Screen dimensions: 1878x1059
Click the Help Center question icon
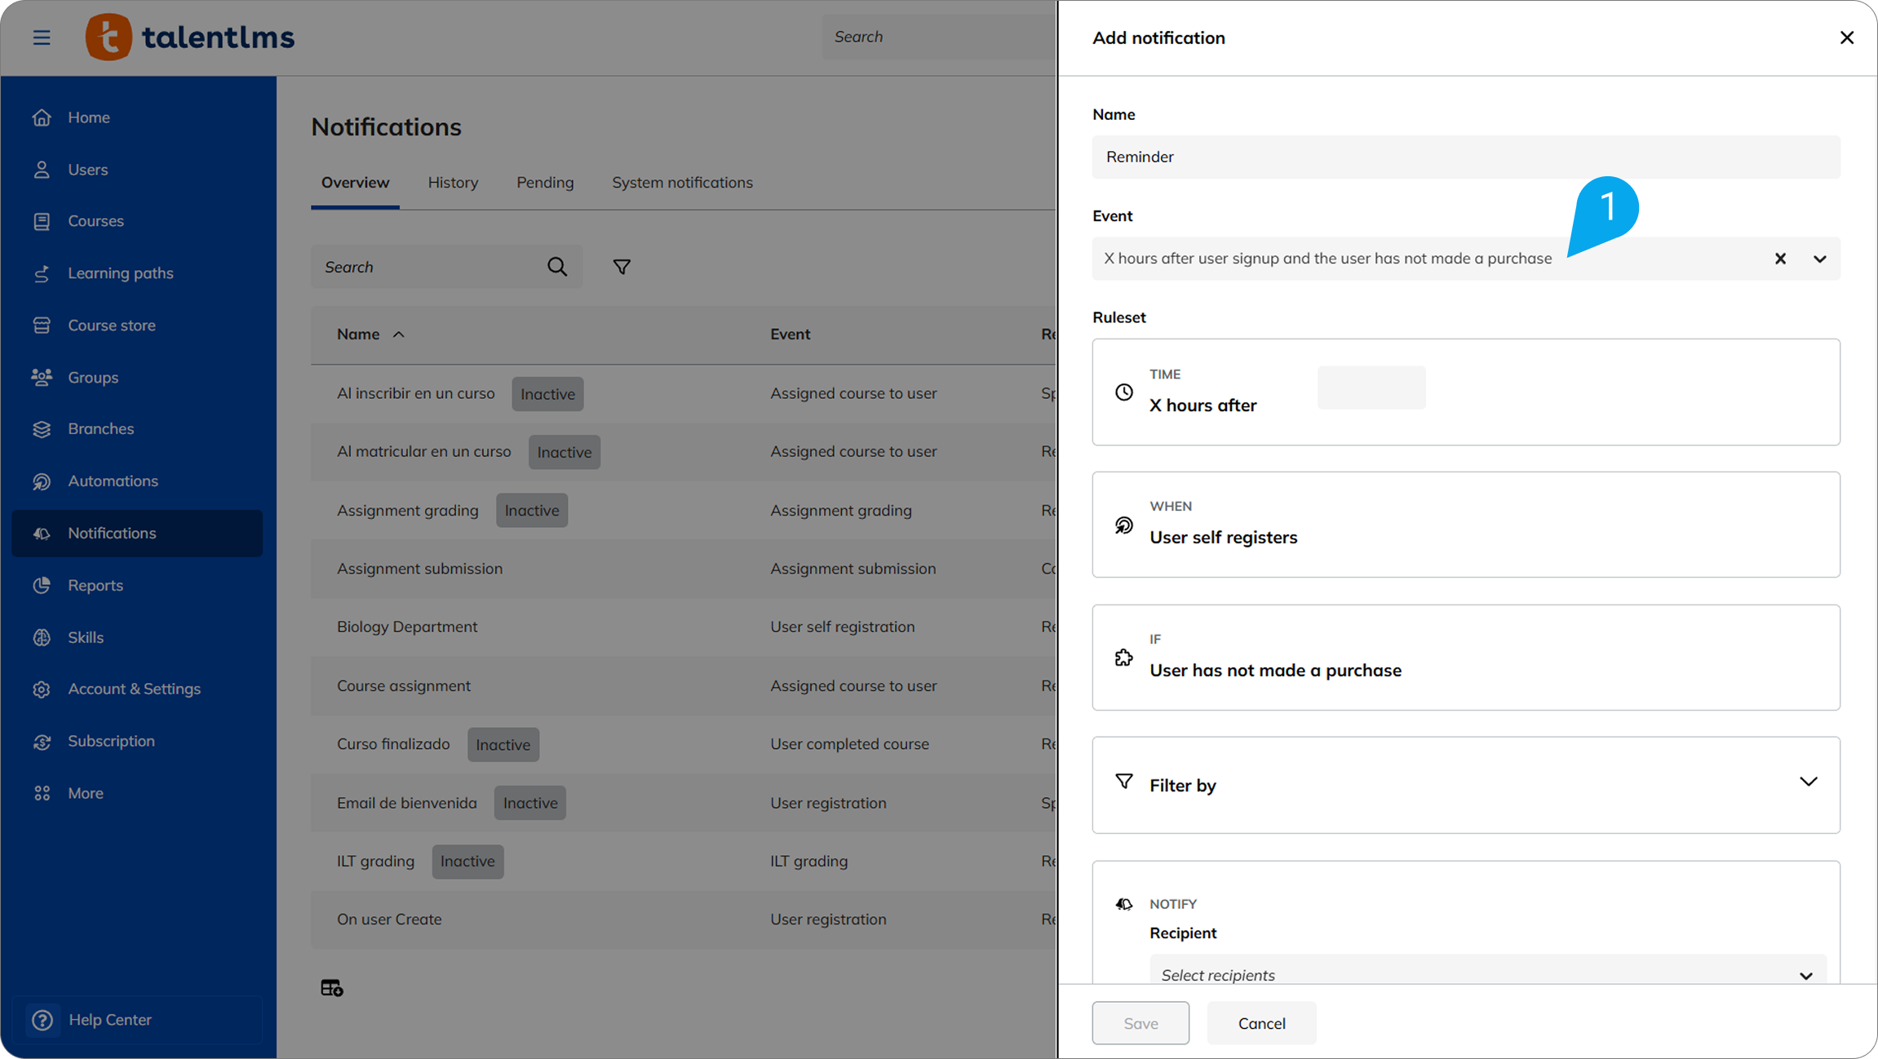click(x=42, y=1020)
